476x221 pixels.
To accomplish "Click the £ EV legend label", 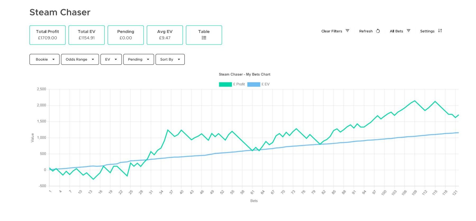I will click(266, 84).
